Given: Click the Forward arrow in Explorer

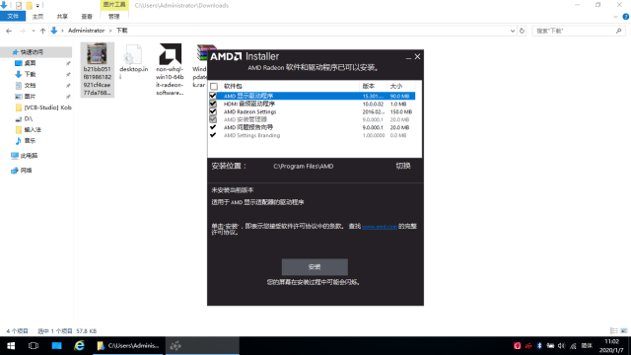Looking at the screenshot, I should coord(22,31).
